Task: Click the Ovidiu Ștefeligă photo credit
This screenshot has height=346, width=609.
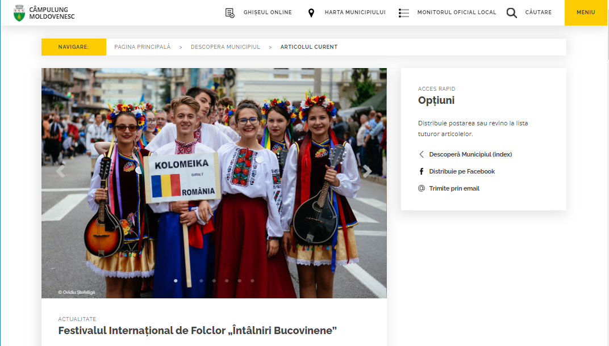Action: click(x=77, y=293)
